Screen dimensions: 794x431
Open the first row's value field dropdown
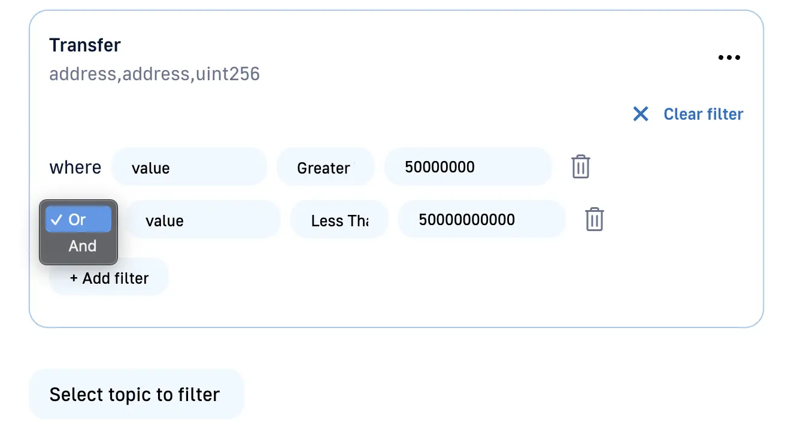coord(189,167)
